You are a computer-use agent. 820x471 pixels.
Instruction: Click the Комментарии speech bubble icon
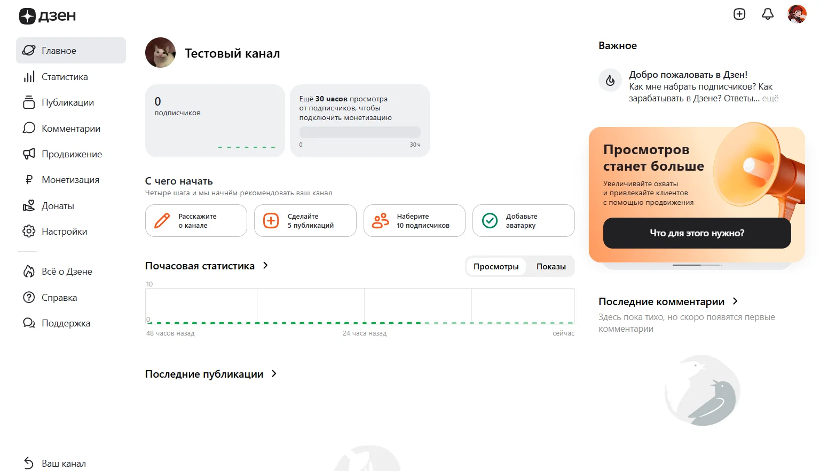(x=29, y=128)
